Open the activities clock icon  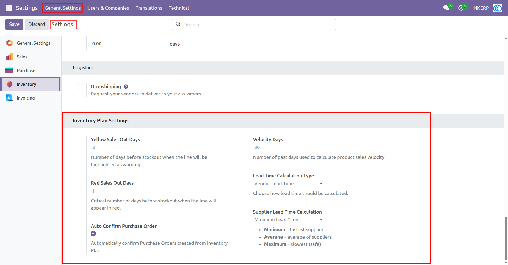[x=461, y=8]
